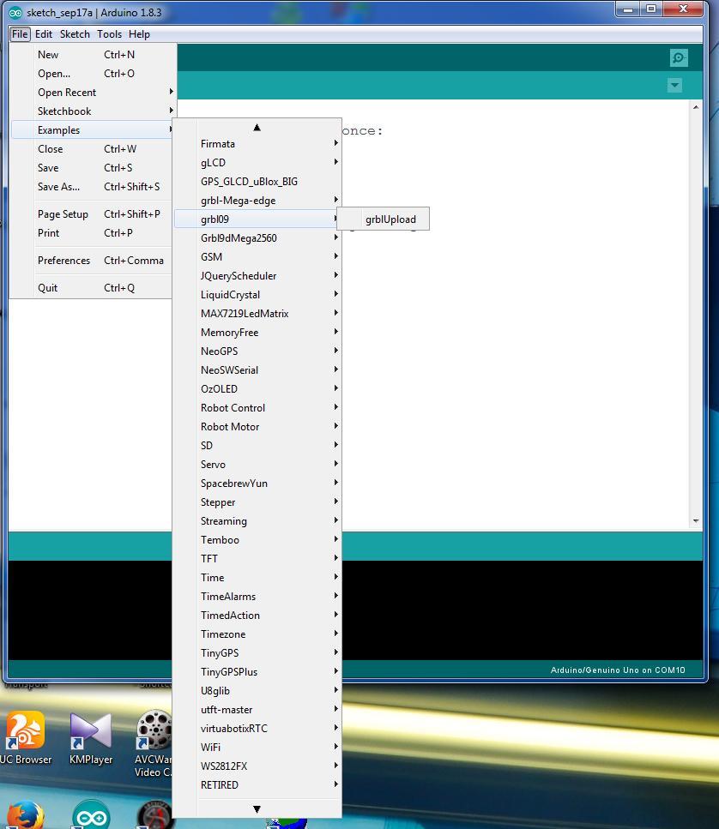Open the Sketch menu
719x829 pixels.
point(75,34)
